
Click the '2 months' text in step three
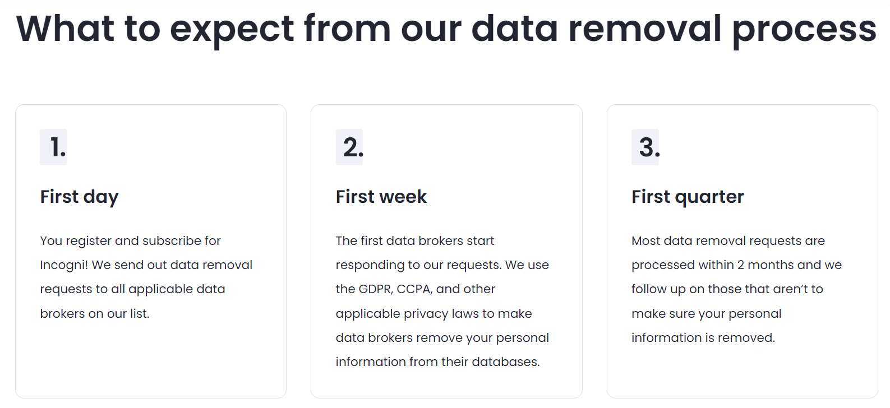point(766,265)
